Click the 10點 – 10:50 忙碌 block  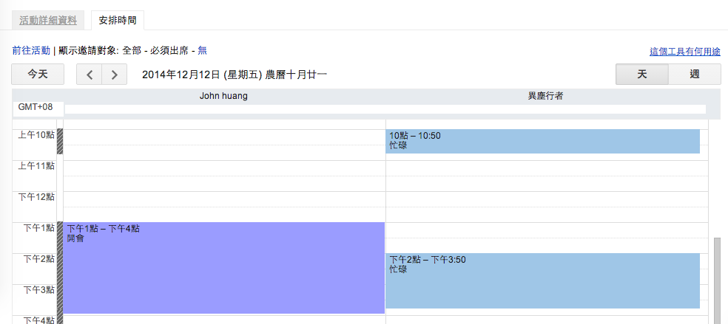542,141
